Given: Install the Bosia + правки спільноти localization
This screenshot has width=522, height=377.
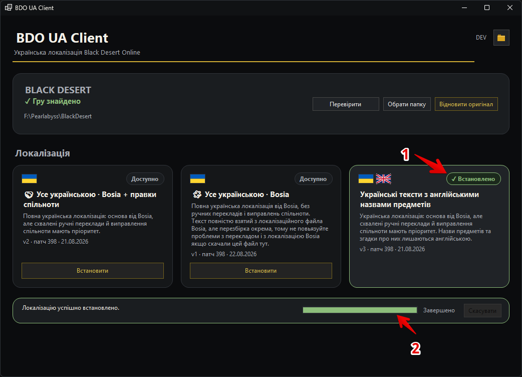Looking at the screenshot, I should [93, 270].
